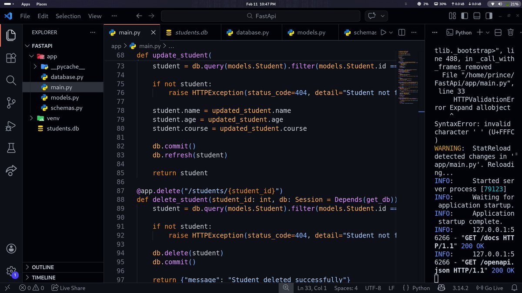Click the Go Forward arrow

tap(151, 16)
